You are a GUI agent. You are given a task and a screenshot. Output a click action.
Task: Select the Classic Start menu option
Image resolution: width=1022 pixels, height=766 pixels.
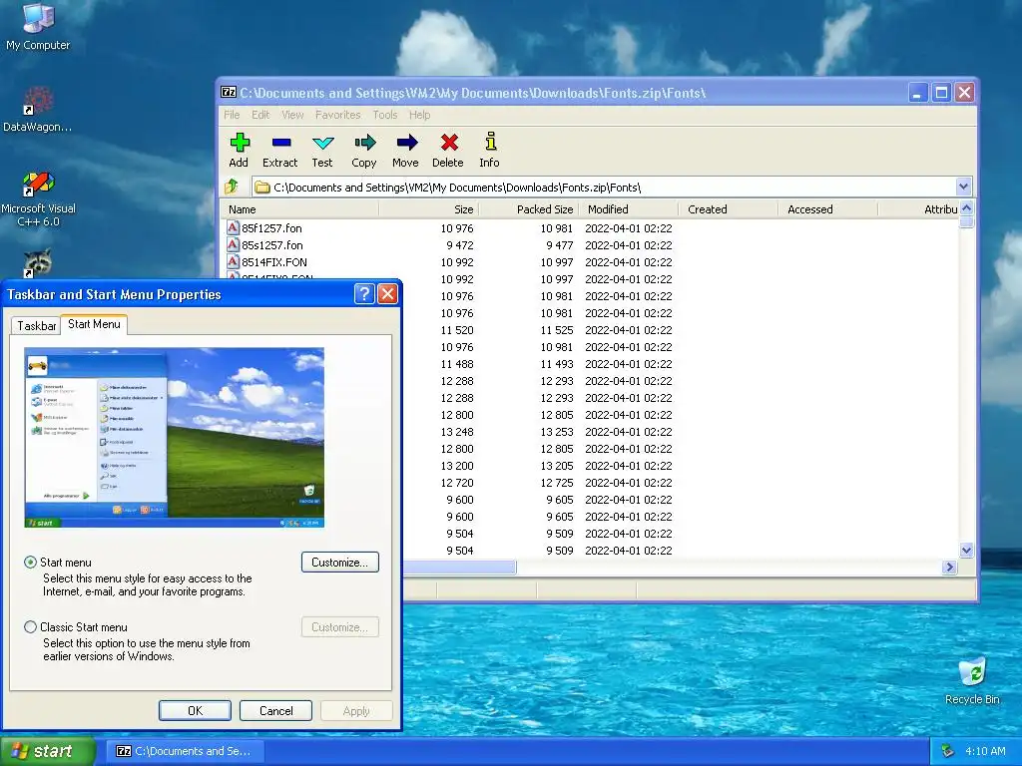[30, 627]
